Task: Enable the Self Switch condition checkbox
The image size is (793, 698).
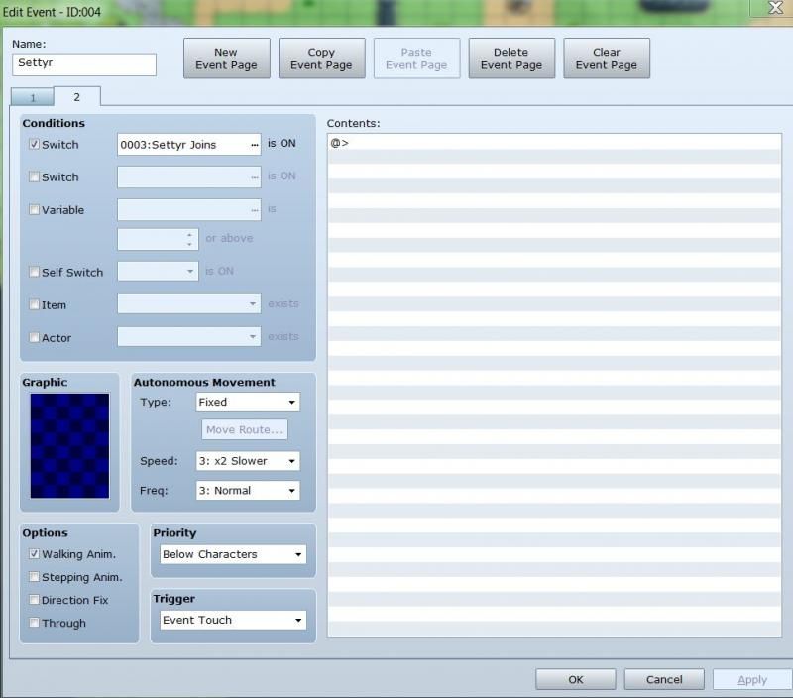Action: [x=35, y=272]
